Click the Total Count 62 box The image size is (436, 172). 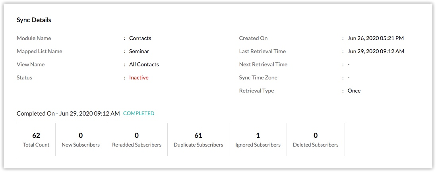click(36, 139)
